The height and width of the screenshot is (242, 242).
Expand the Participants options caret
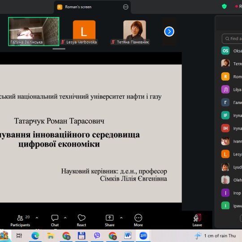(37, 218)
